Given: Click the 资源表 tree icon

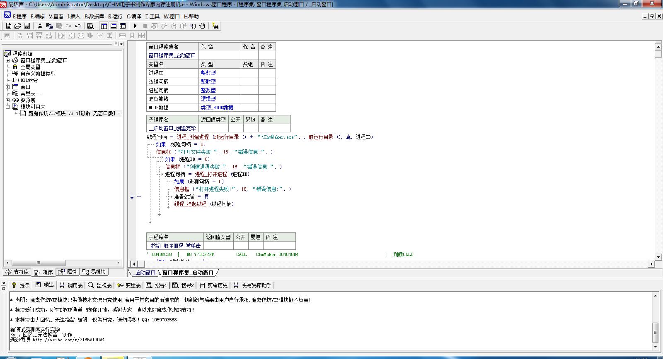Looking at the screenshot, I should tap(15, 100).
